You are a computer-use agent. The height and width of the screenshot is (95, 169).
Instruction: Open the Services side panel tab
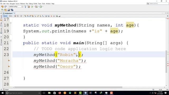[1, 31]
